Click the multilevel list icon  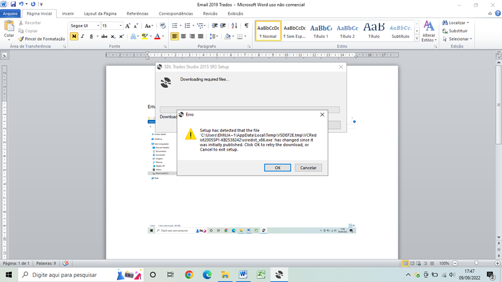tap(201, 25)
